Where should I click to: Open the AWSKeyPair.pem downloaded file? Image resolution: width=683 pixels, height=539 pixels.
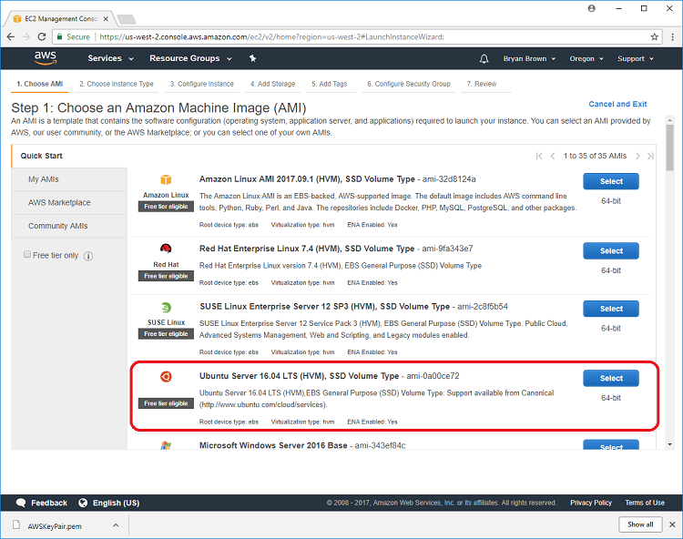pyautogui.click(x=55, y=526)
